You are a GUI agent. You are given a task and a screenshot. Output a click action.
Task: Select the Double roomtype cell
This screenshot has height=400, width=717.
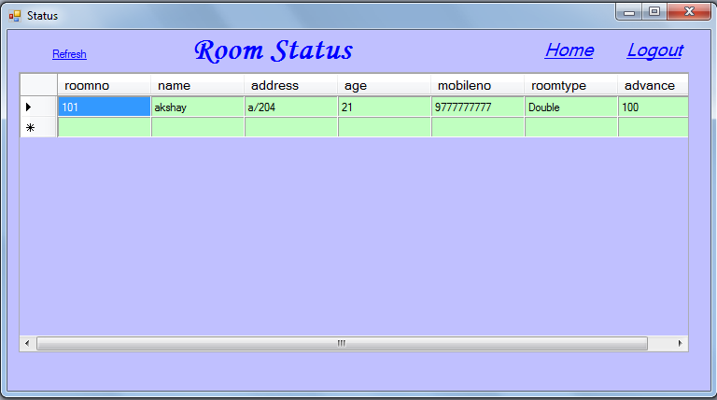click(x=570, y=107)
